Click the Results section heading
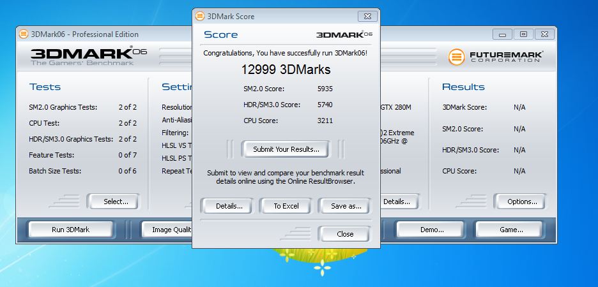 (463, 87)
